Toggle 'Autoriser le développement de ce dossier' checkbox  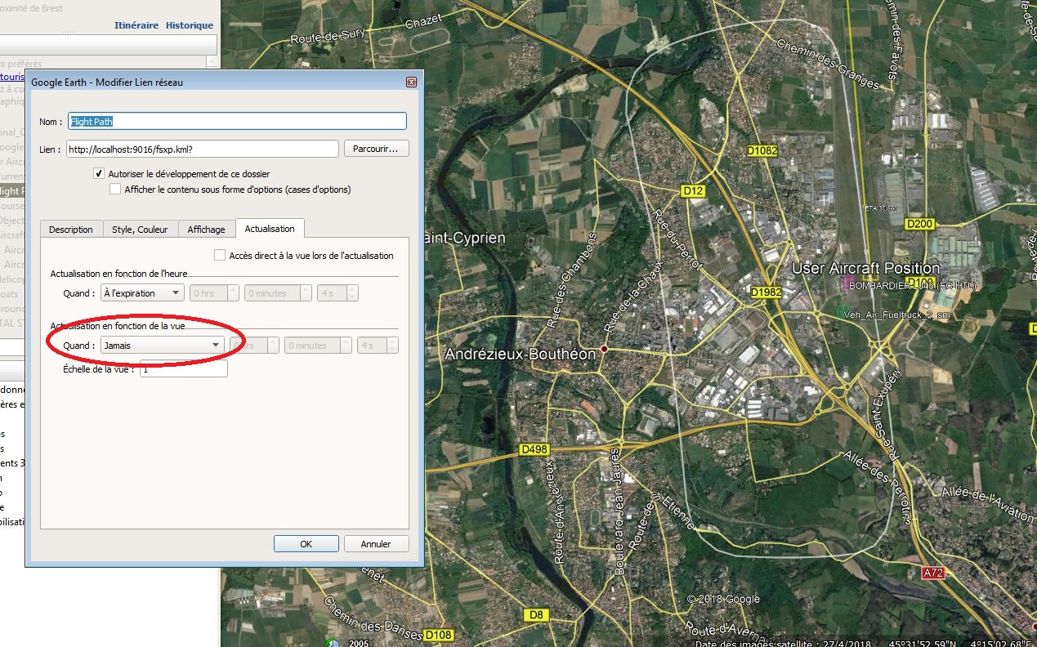pos(100,173)
